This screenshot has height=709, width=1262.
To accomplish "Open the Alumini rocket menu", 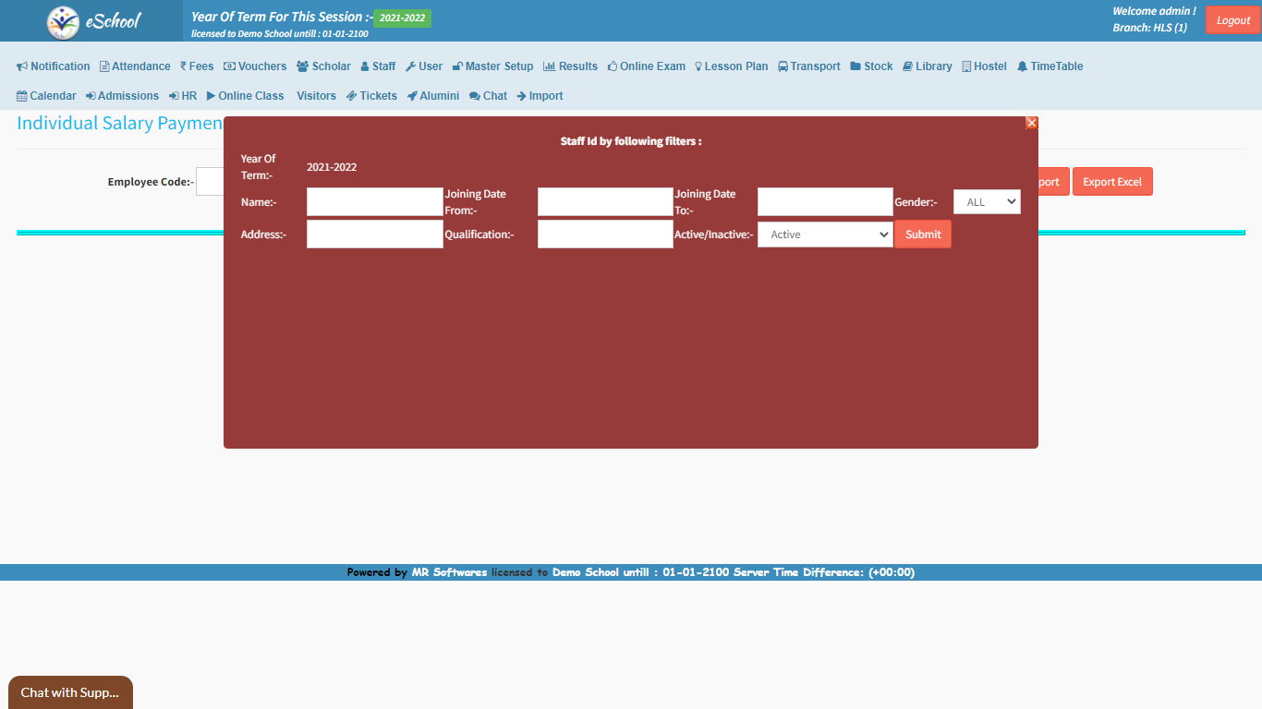I will (x=432, y=96).
